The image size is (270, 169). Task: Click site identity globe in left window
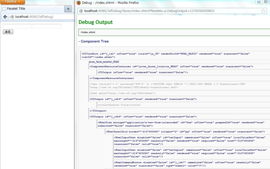point(12,17)
